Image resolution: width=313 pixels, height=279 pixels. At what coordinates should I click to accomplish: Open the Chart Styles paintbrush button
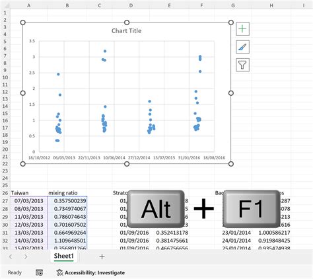click(x=242, y=47)
